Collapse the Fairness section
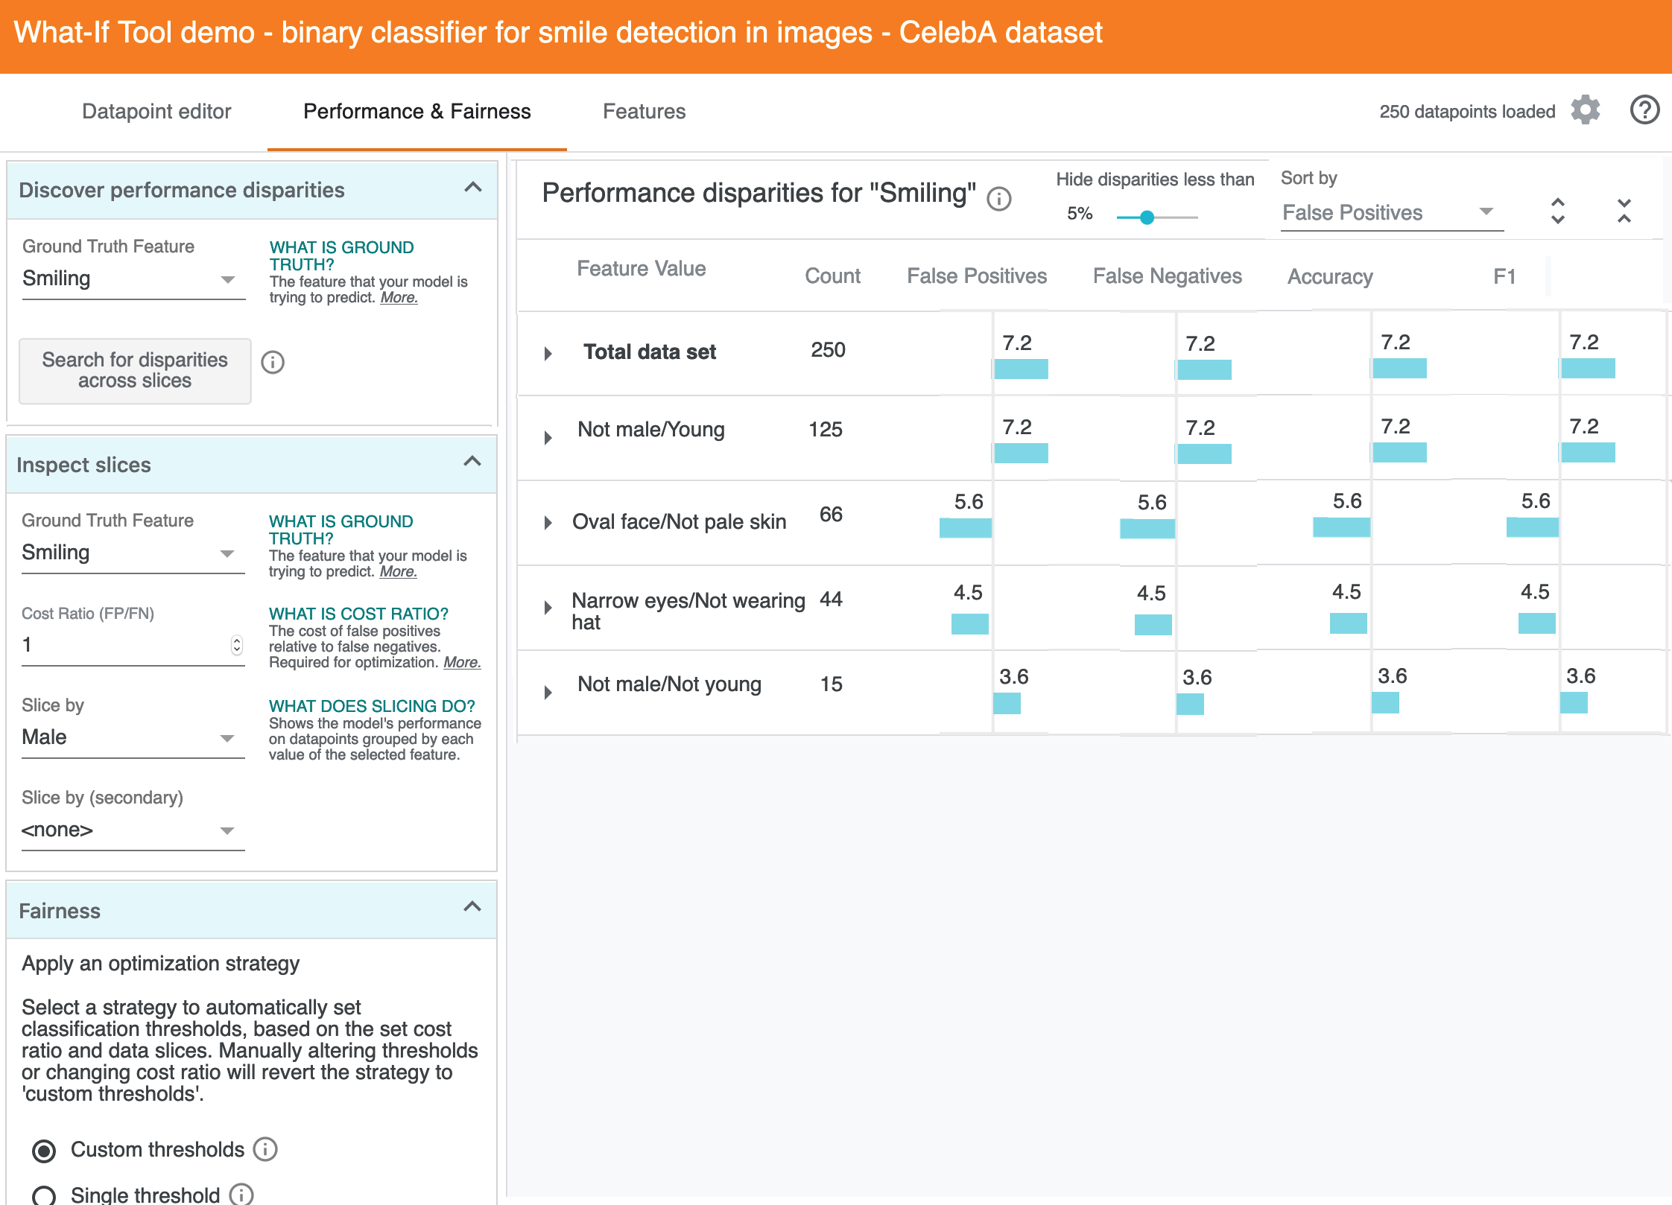 (x=472, y=907)
